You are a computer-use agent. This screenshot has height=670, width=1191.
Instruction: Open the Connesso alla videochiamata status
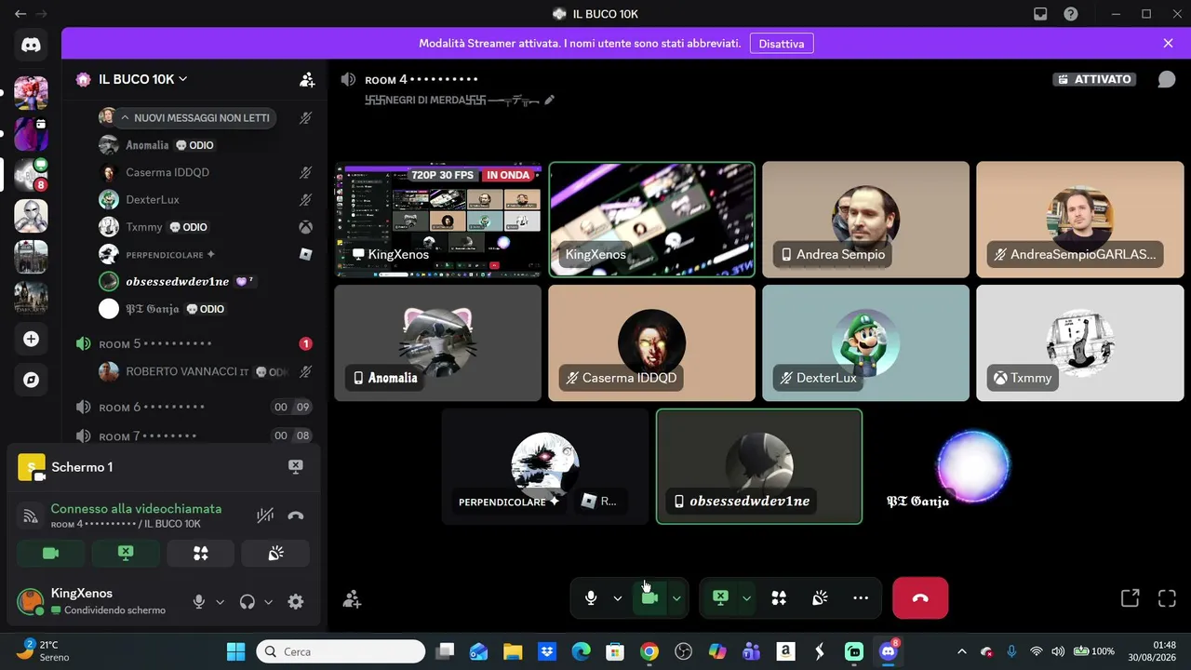pos(136,509)
